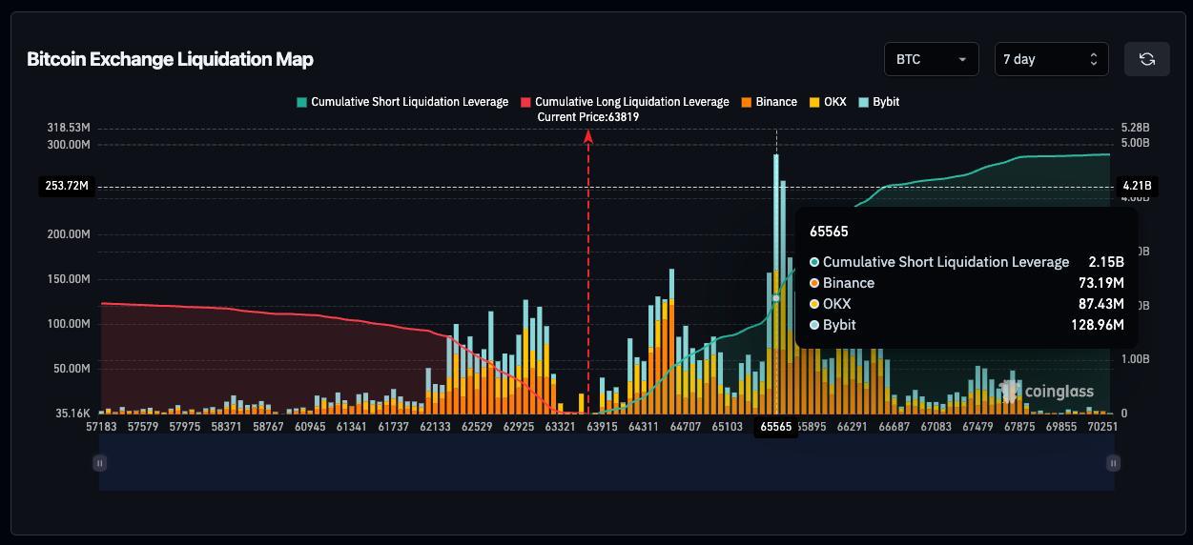The height and width of the screenshot is (545, 1193).
Task: Click the 65565 highlighted x-axis label
Action: coord(775,427)
